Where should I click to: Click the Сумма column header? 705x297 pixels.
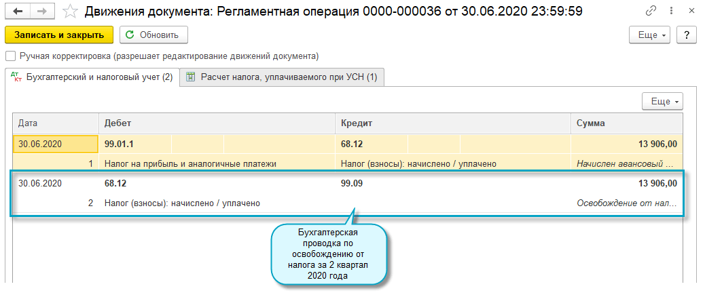point(625,123)
